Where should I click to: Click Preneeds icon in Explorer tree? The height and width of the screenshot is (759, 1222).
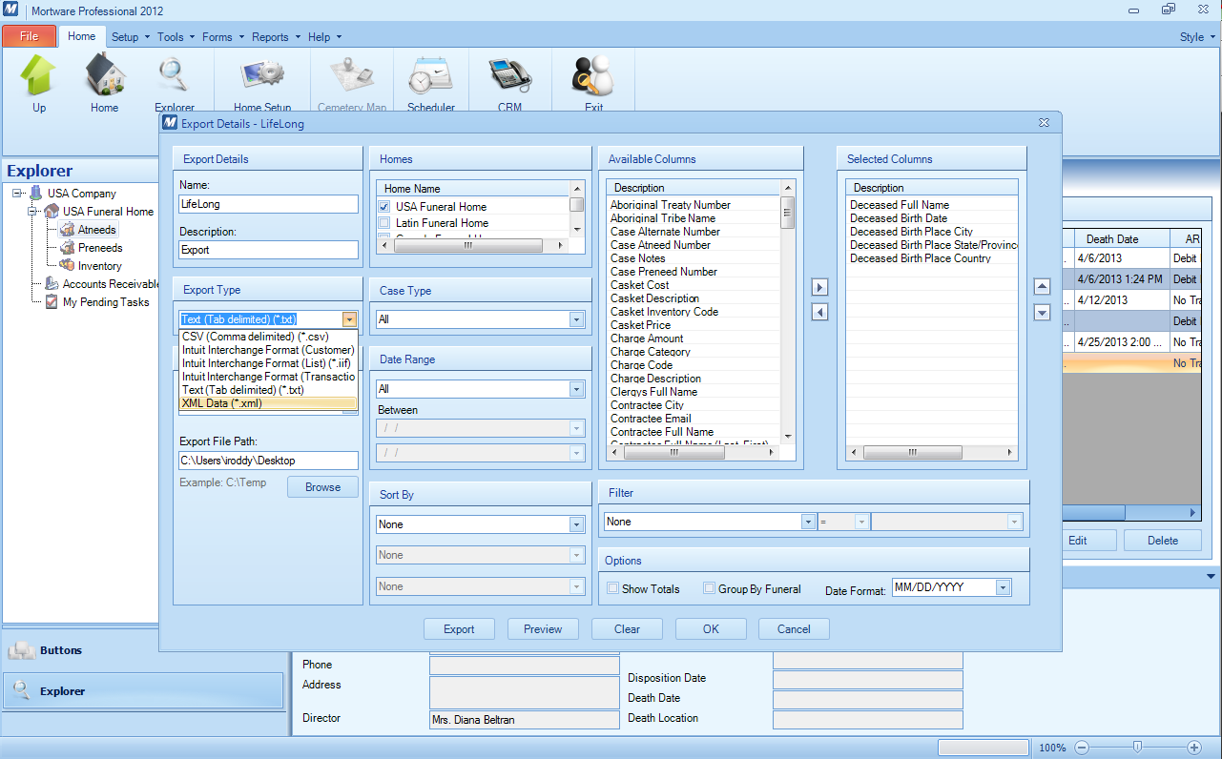tap(67, 248)
